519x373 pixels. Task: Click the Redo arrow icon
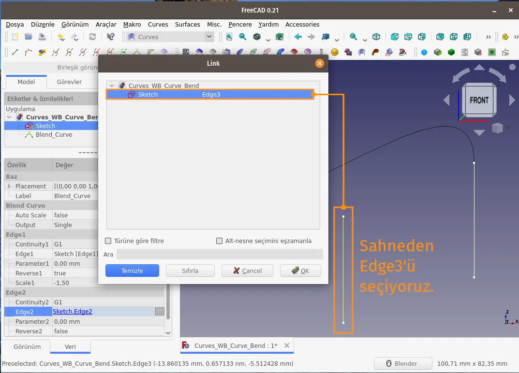point(74,37)
